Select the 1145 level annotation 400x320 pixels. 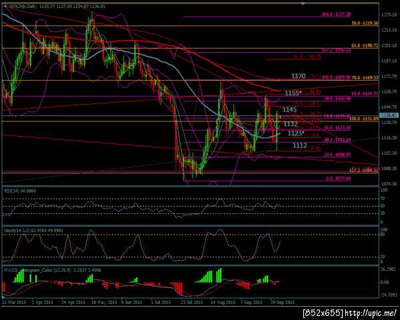pyautogui.click(x=289, y=110)
